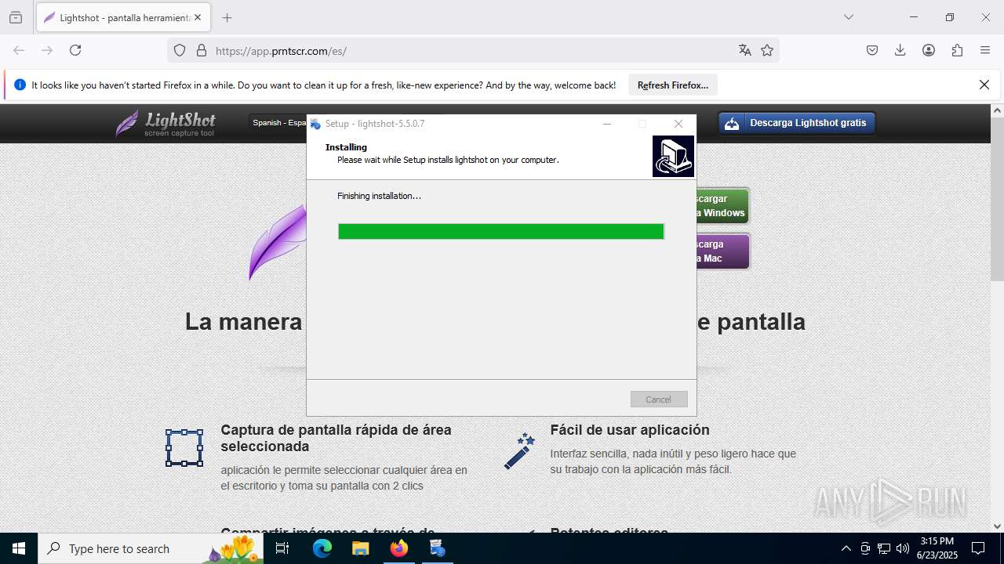Screen dimensions: 1004x564
Task: Click 'Fácil de usar aplicación' heading
Action: (630, 430)
